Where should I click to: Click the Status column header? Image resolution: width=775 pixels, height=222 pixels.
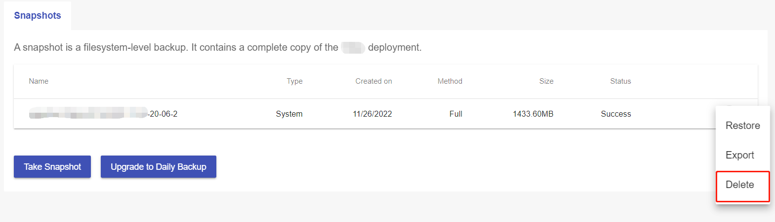point(620,81)
